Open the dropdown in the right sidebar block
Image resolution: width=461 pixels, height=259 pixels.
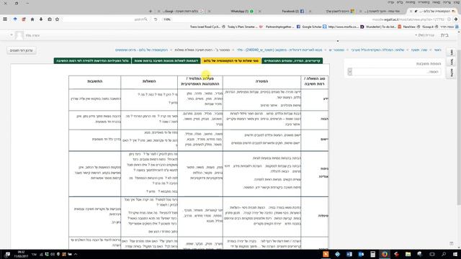point(395,72)
